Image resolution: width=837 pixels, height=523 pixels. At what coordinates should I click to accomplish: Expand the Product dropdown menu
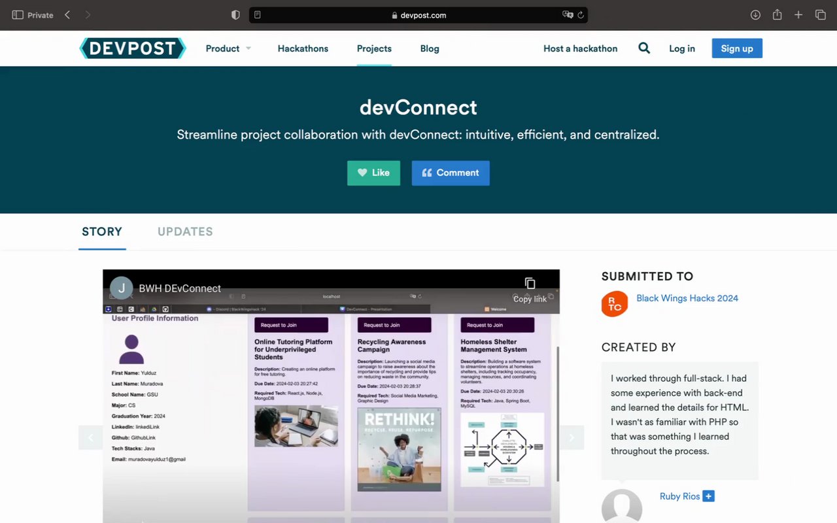(228, 48)
